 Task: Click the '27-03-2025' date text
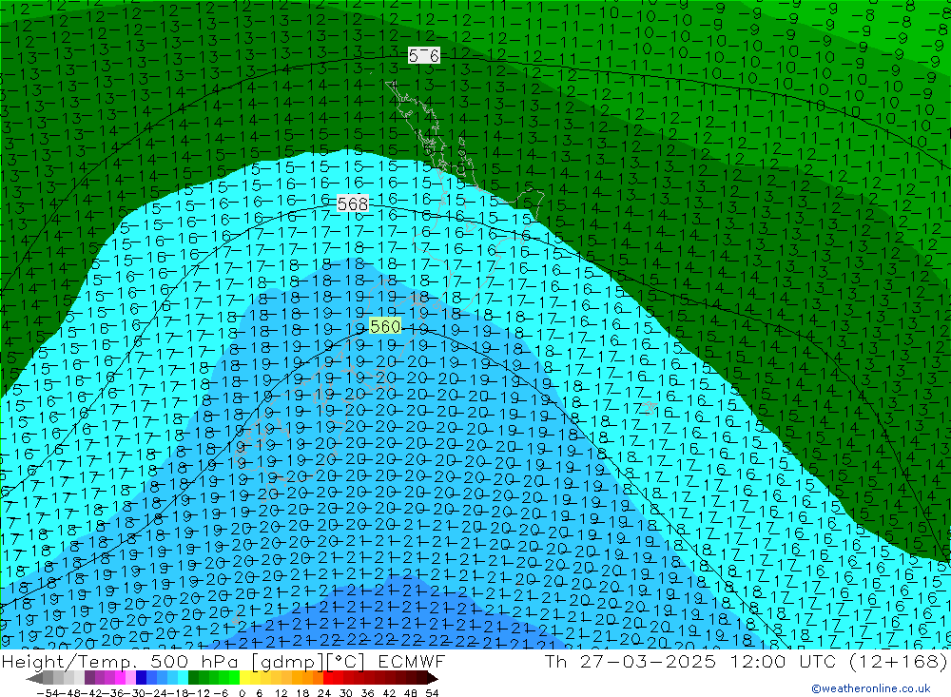[648, 661]
